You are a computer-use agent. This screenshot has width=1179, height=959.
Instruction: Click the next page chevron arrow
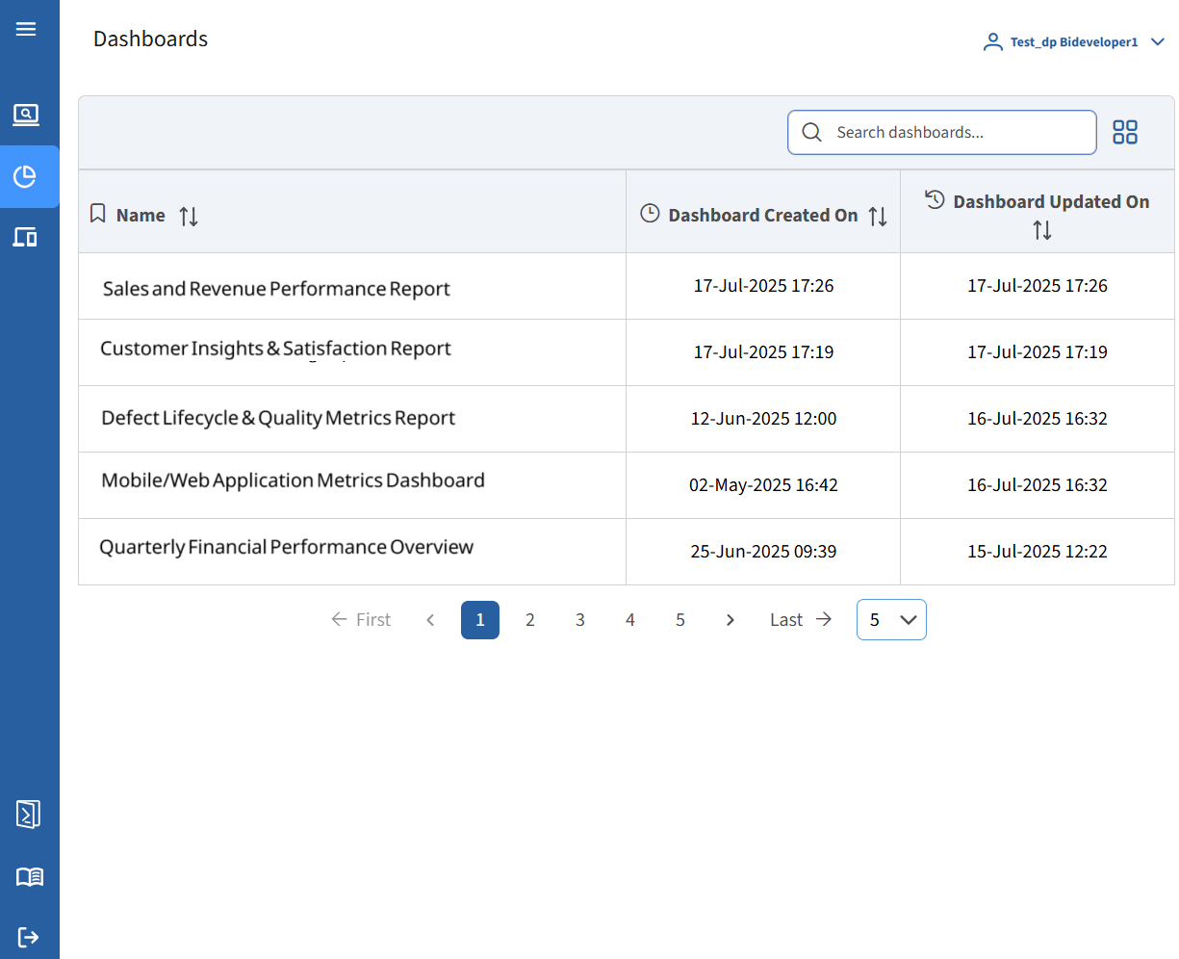pyautogui.click(x=730, y=620)
